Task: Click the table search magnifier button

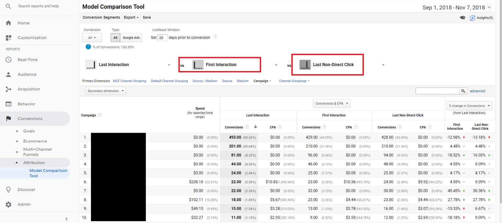Action: click(x=463, y=91)
